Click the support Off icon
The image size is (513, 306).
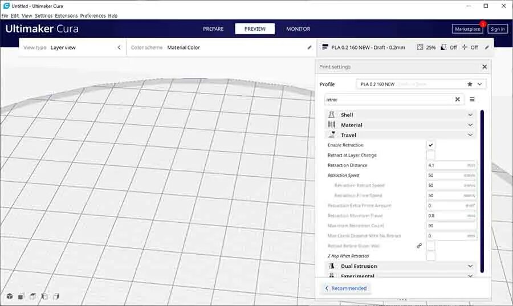click(443, 47)
